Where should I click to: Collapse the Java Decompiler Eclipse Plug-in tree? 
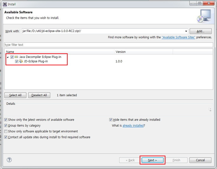point(8,57)
